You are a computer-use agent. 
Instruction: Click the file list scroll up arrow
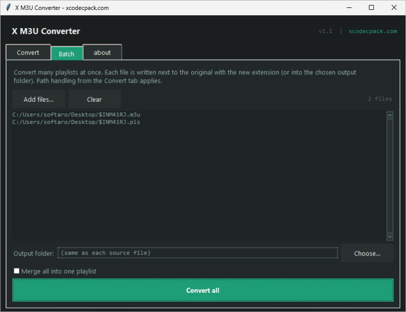click(x=390, y=115)
